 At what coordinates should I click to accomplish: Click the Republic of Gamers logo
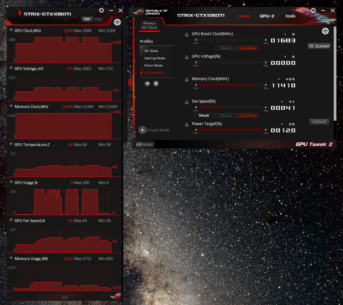[150, 12]
